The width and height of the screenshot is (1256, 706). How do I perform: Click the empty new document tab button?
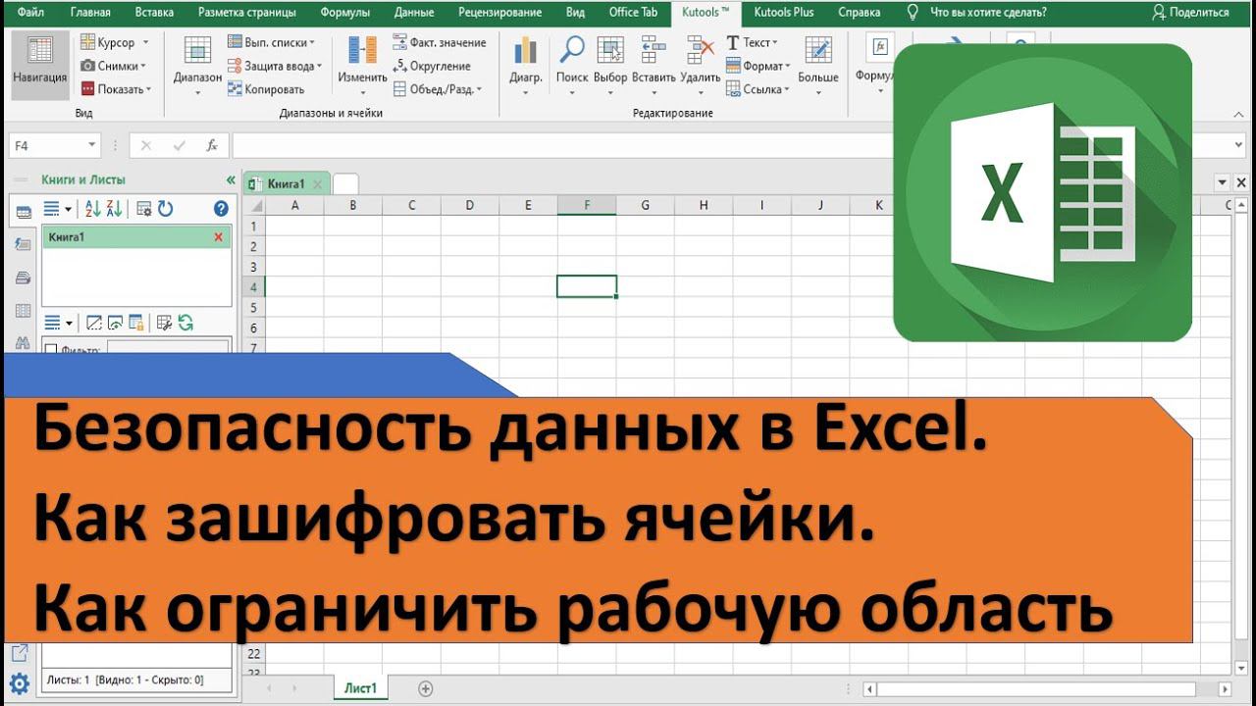pyautogui.click(x=345, y=184)
